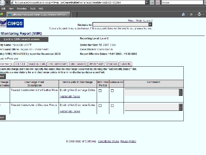Open the Tools menu
This screenshot has height=155, width=206.
[33, 9]
